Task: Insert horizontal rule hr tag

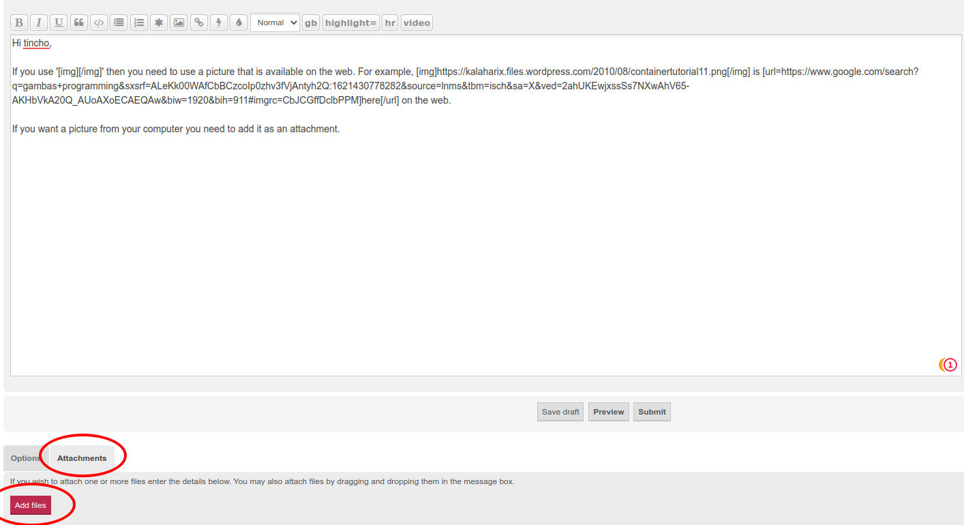Action: 390,22
